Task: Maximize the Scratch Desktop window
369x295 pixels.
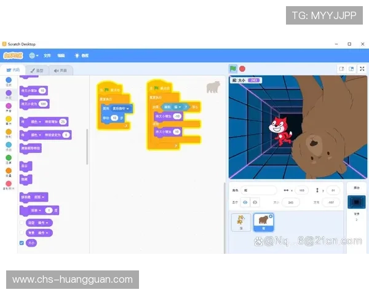Action: click(349, 44)
